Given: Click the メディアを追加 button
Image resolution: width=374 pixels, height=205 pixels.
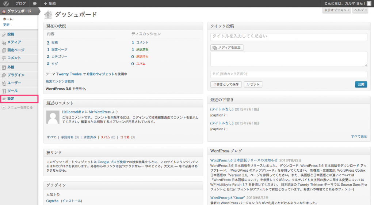Looking at the screenshot, I should tap(227, 48).
